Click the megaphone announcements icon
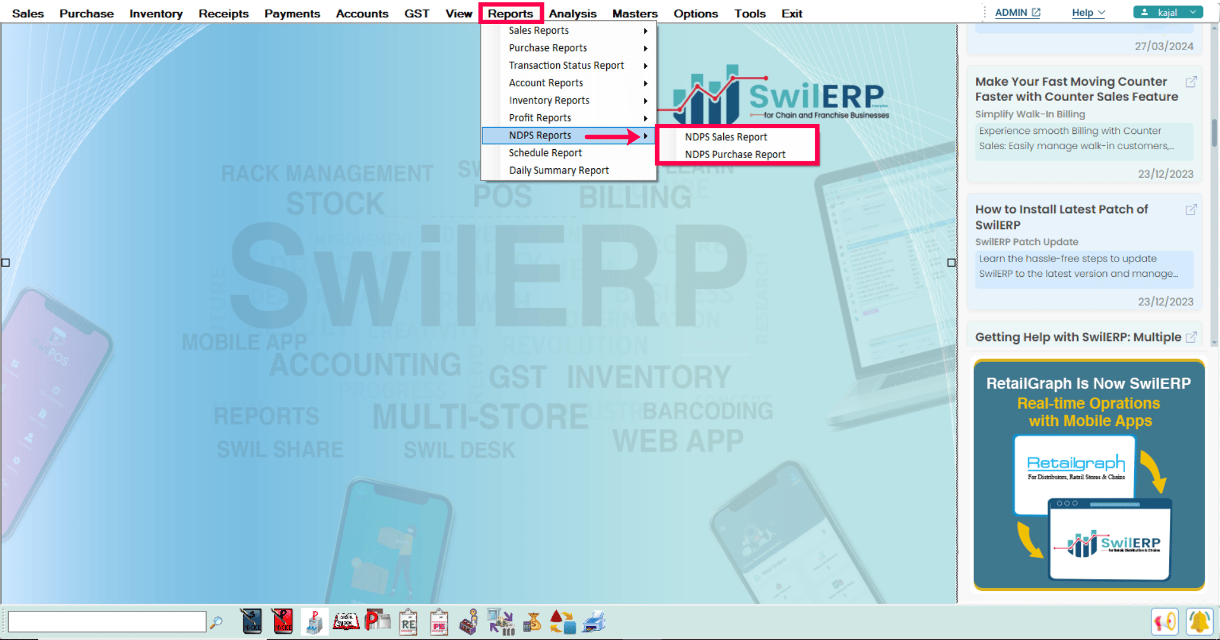 pos(1164,622)
